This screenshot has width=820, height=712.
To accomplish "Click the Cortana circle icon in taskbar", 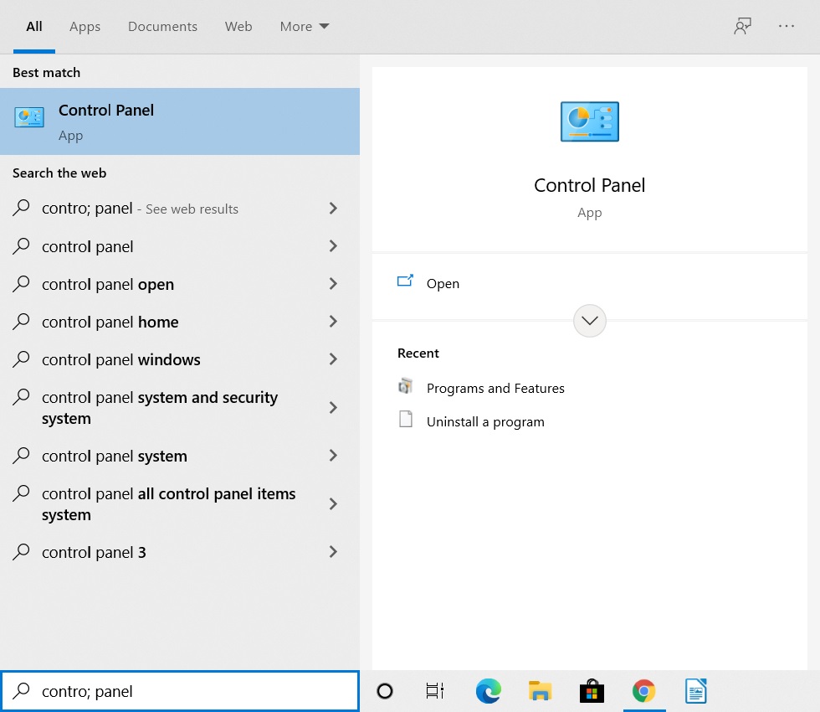I will [384, 691].
